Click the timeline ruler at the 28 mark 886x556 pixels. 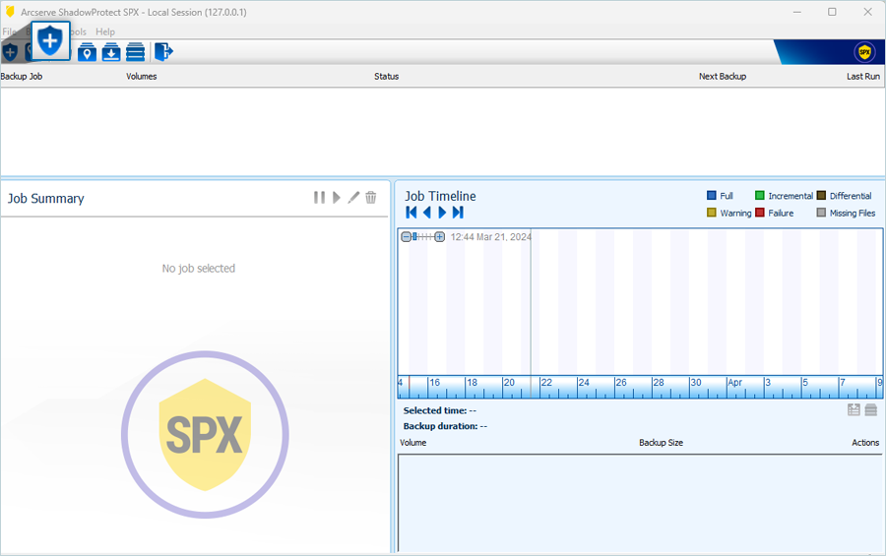tap(658, 383)
